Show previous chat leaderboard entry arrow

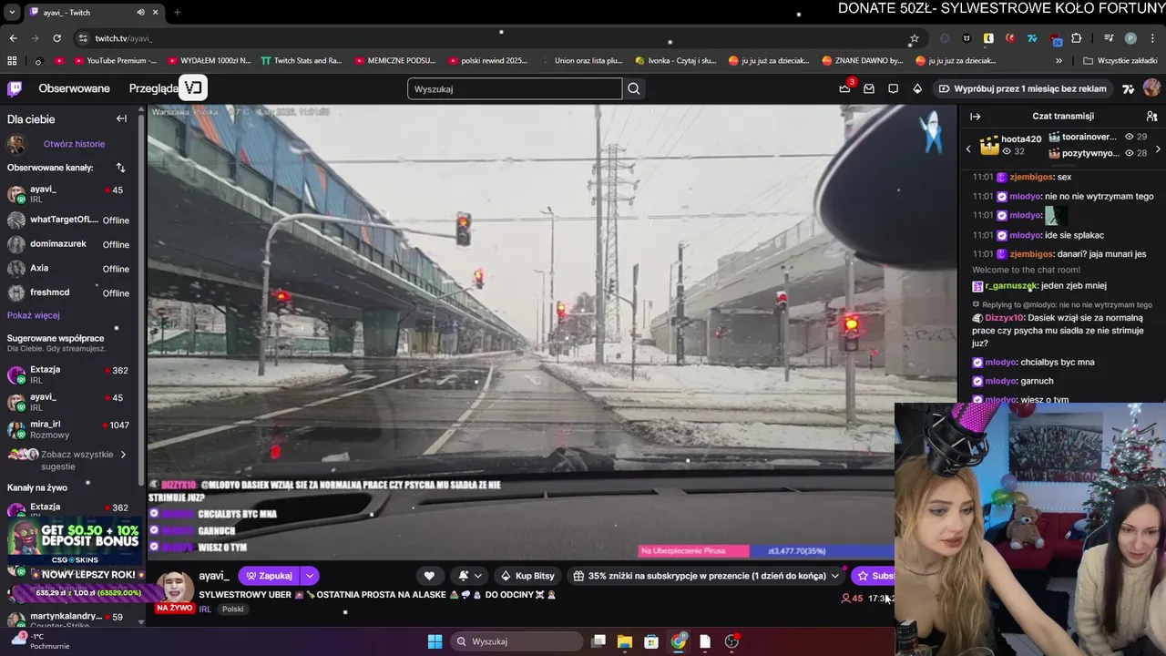[x=968, y=149]
